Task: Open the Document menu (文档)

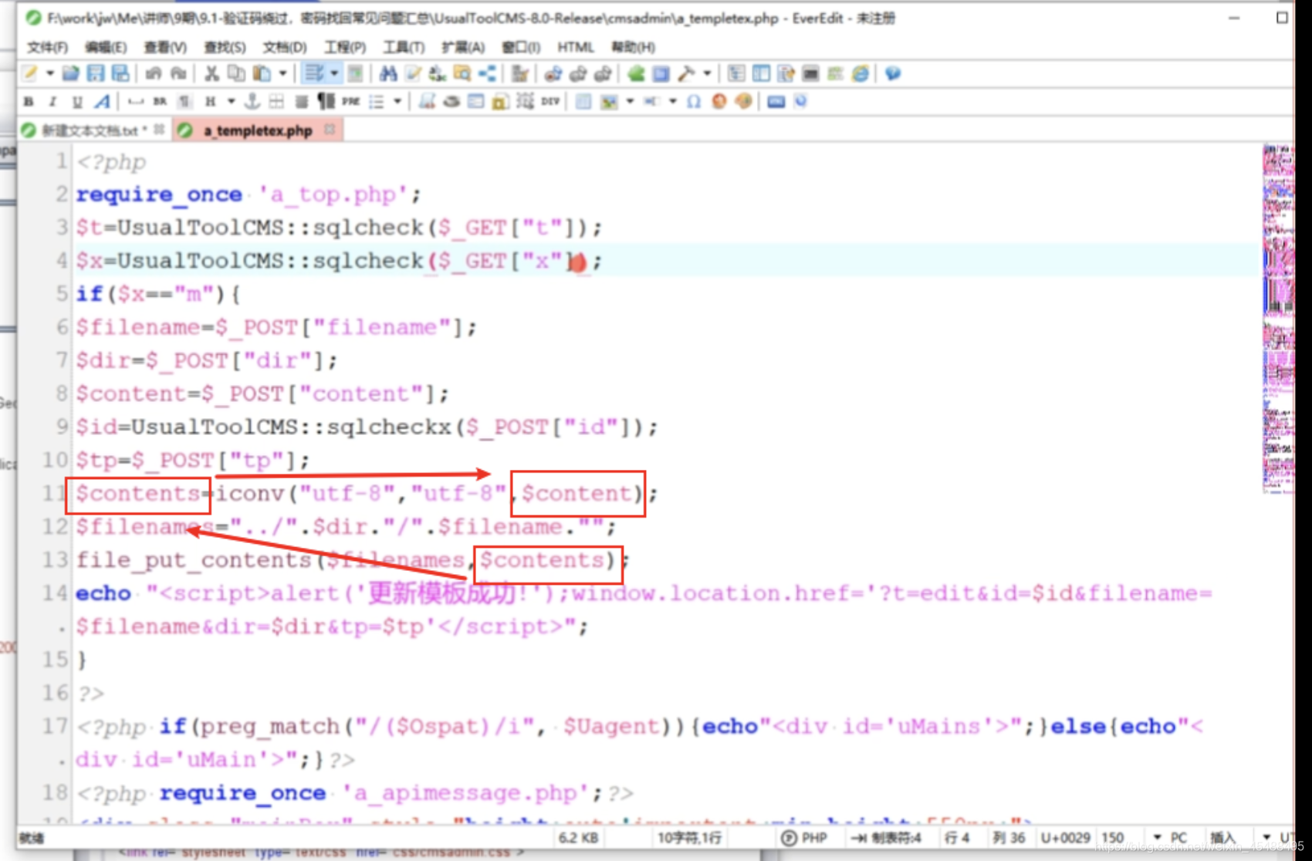Action: tap(285, 47)
